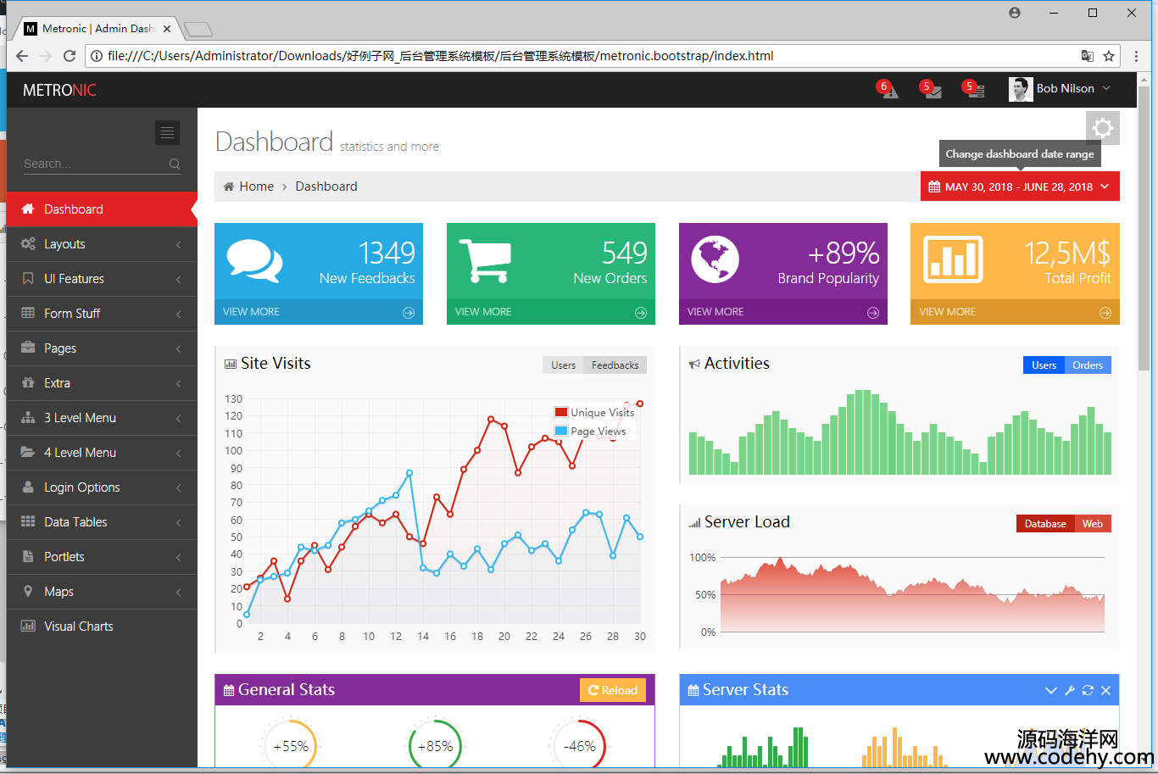Expand the 4 Level Menu item
Image resolution: width=1158 pixels, height=774 pixels.
(x=102, y=453)
